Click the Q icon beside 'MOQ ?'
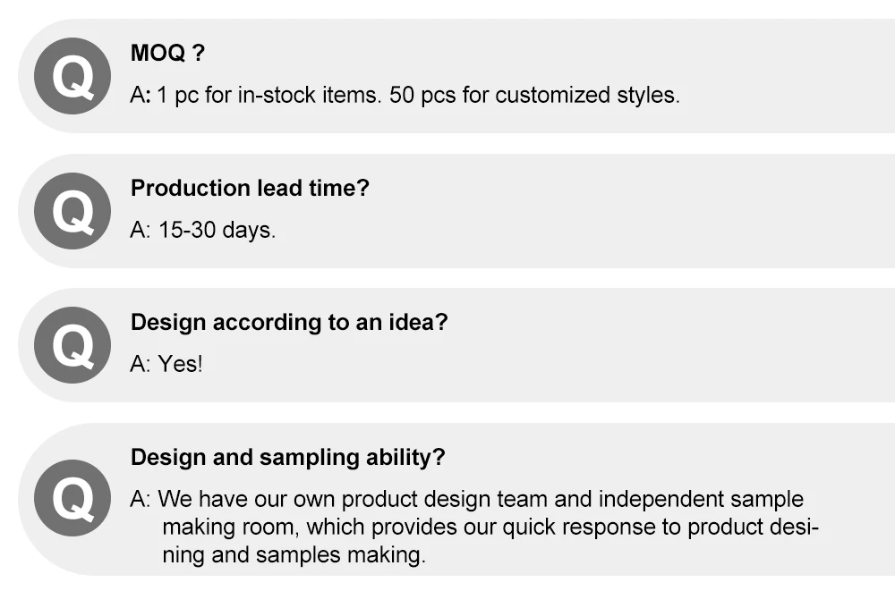The image size is (895, 591). (x=72, y=76)
